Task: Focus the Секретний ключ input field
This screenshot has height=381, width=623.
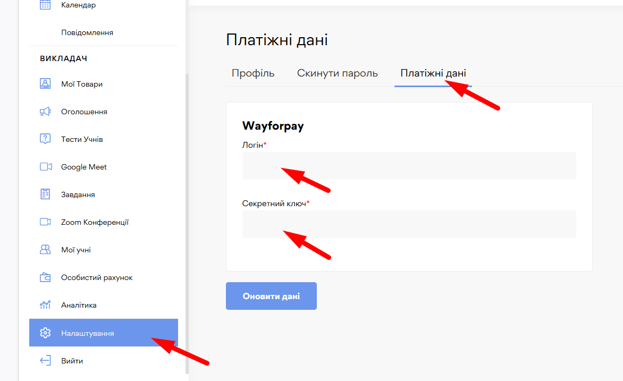Action: [409, 224]
